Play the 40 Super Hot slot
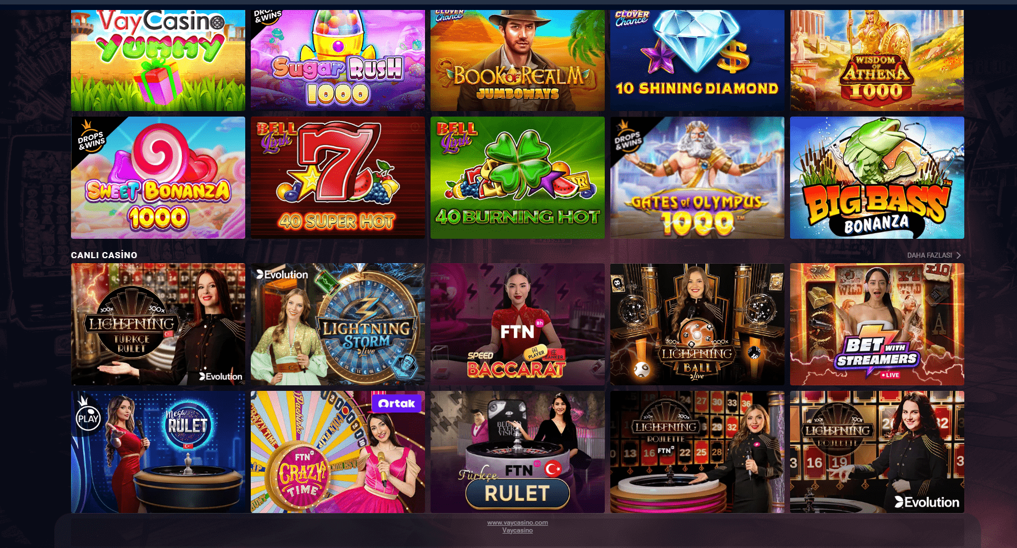Viewport: 1017px width, 548px height. click(x=337, y=178)
